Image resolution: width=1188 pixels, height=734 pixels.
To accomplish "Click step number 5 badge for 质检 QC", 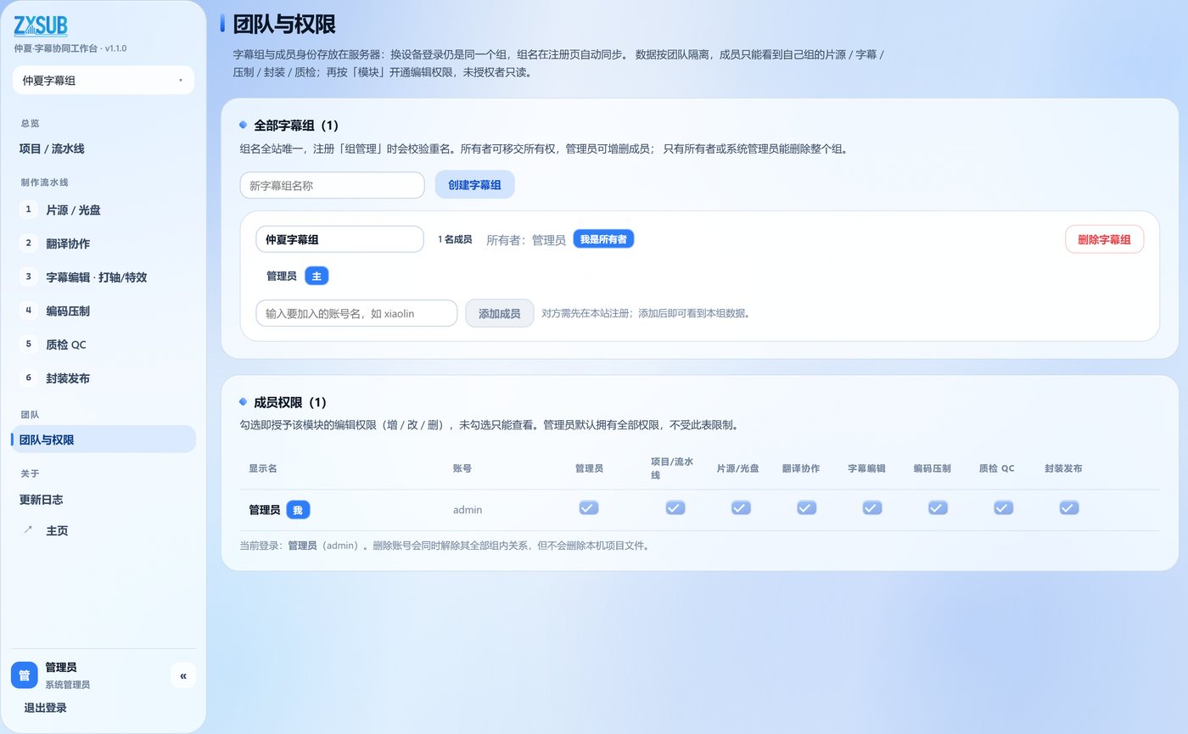I will click(x=28, y=345).
